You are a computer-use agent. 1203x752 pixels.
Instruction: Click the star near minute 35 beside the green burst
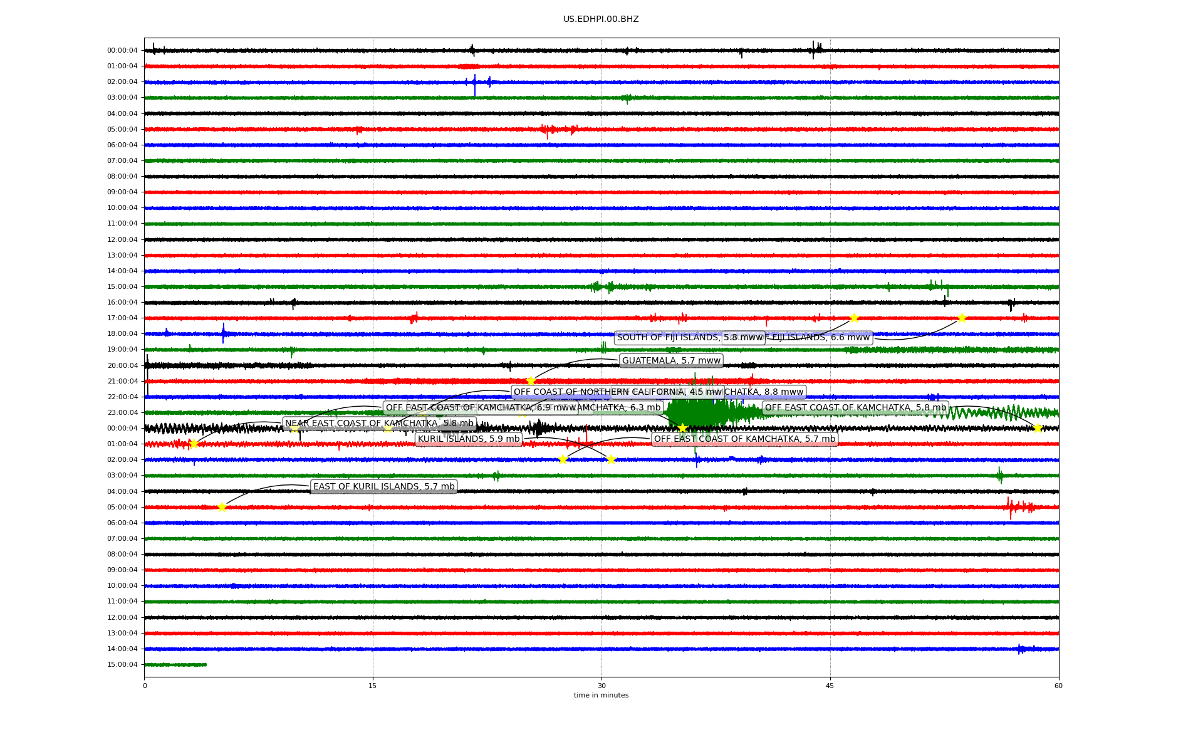coord(682,428)
